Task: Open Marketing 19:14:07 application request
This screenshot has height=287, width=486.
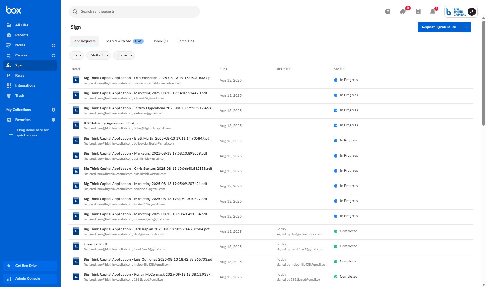Action: click(x=145, y=93)
